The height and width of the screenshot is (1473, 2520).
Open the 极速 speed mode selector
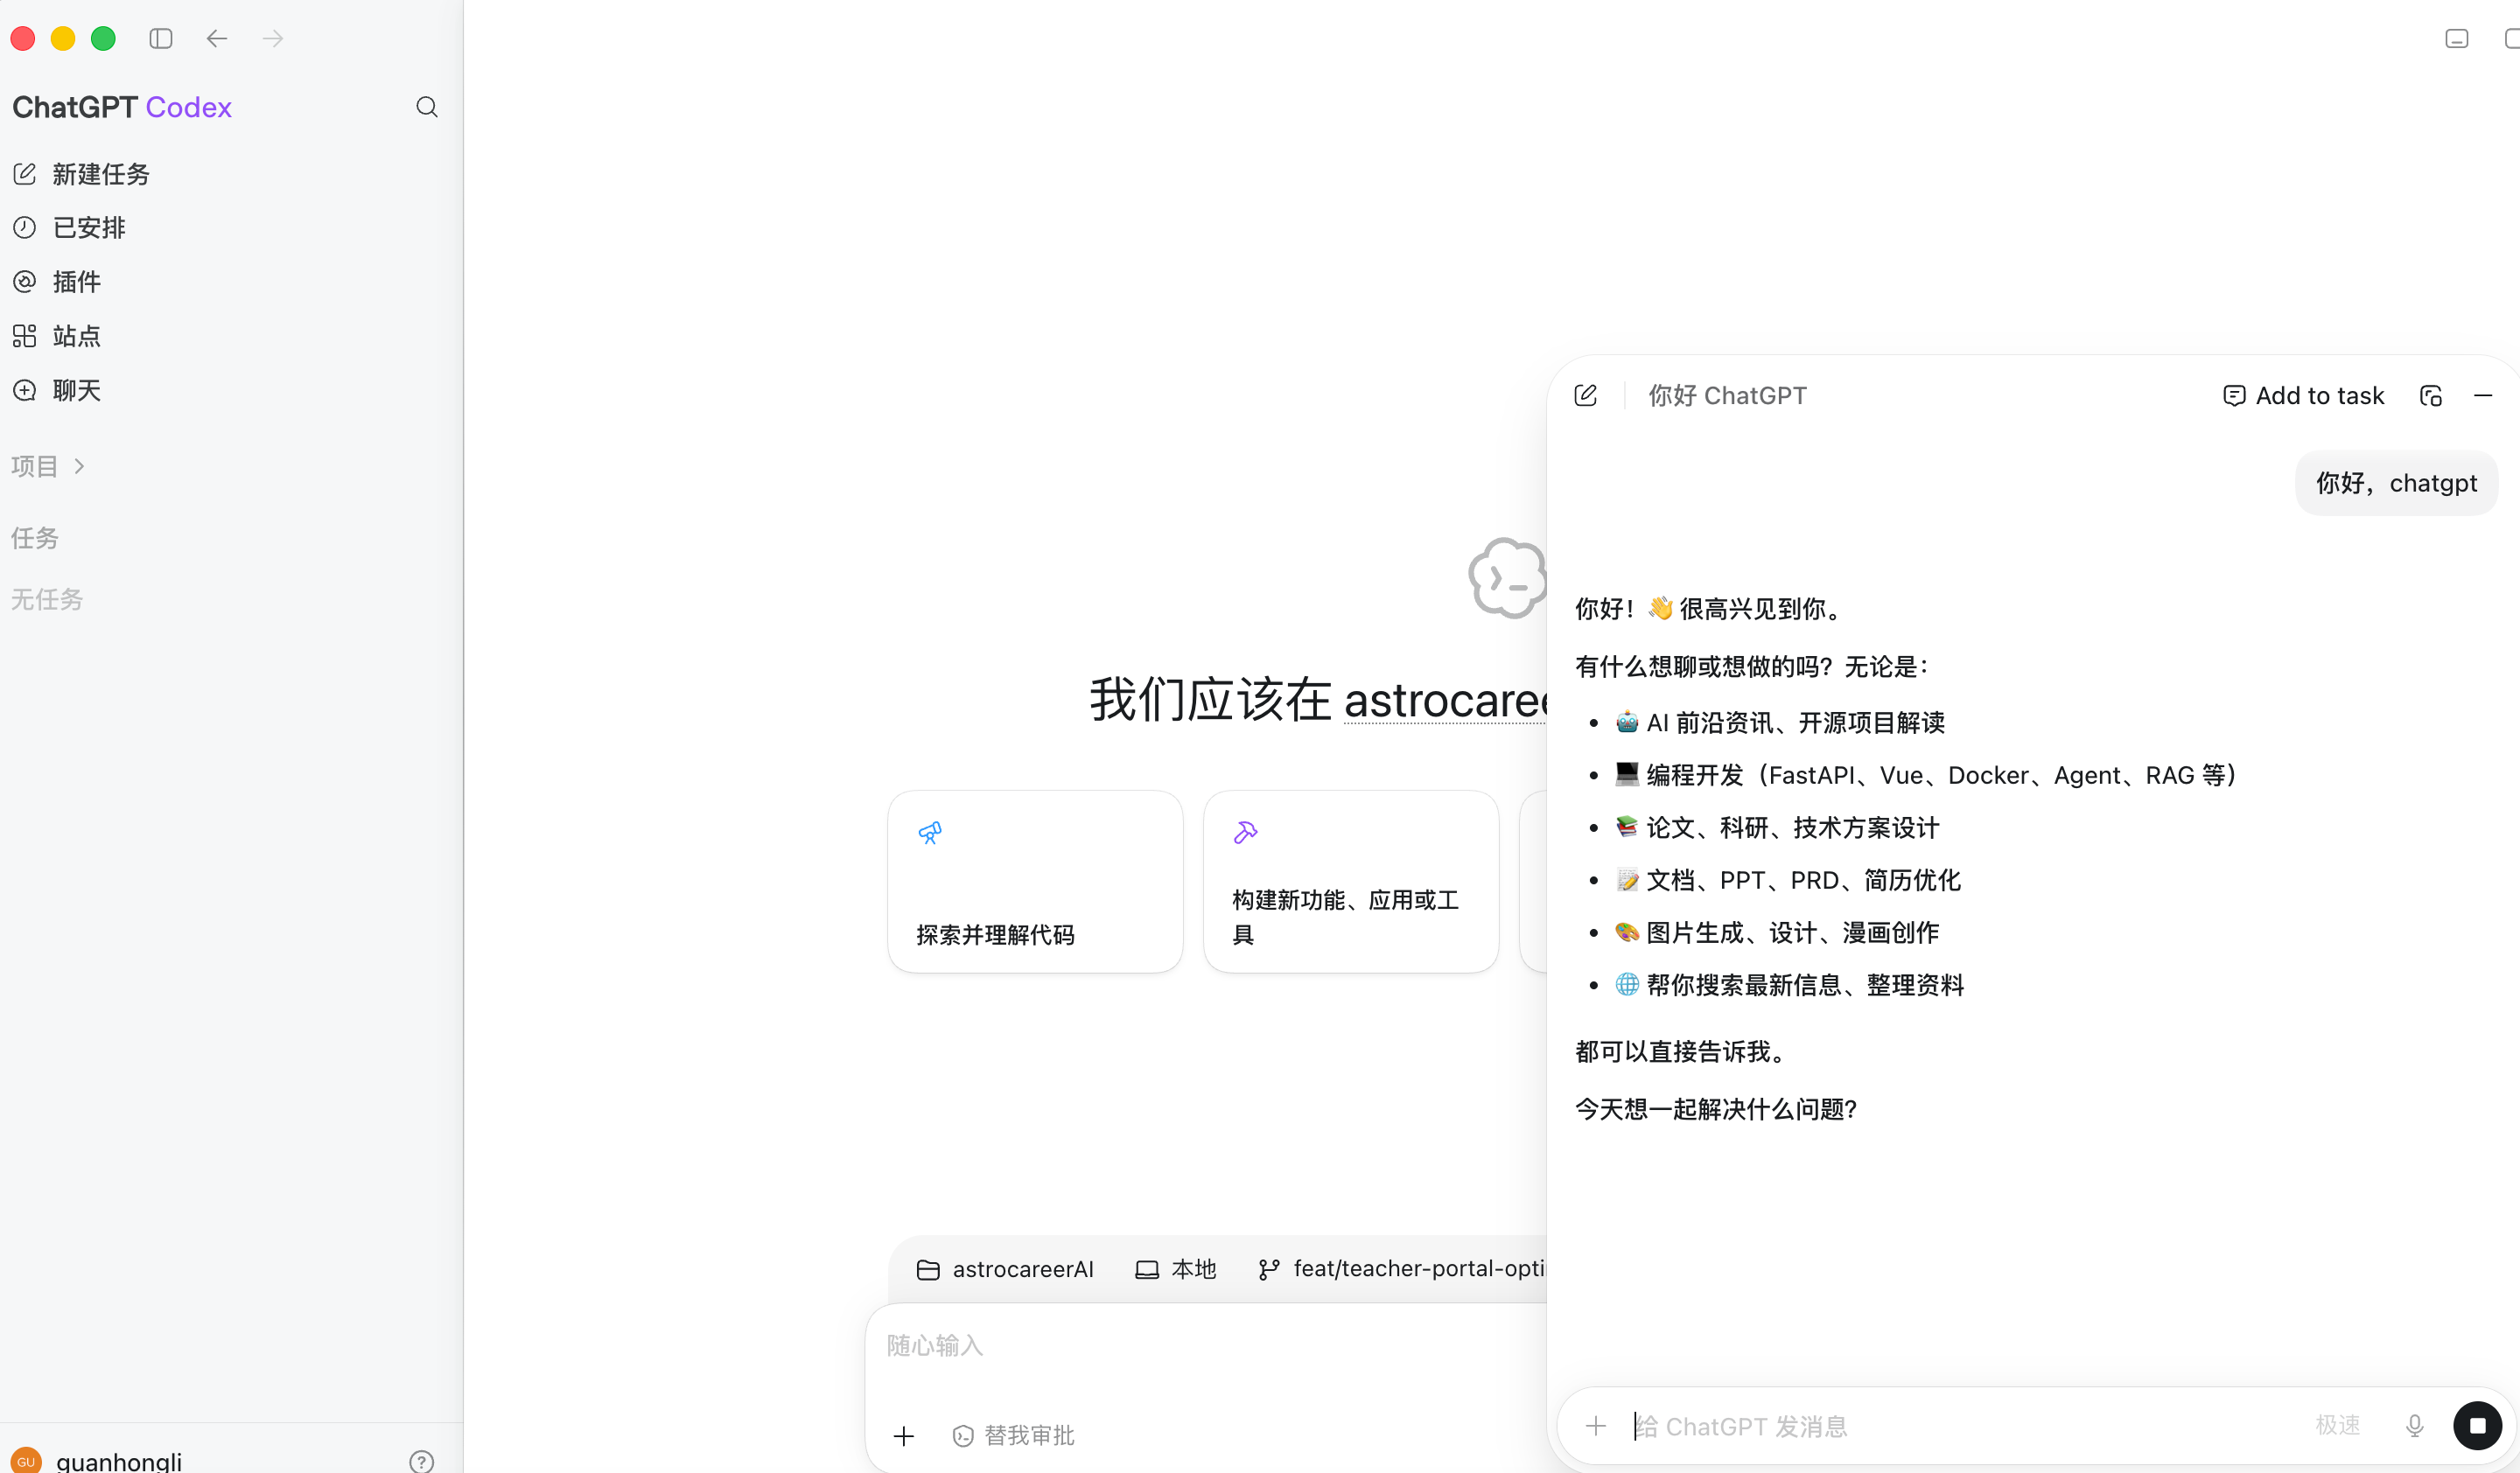coord(2338,1426)
